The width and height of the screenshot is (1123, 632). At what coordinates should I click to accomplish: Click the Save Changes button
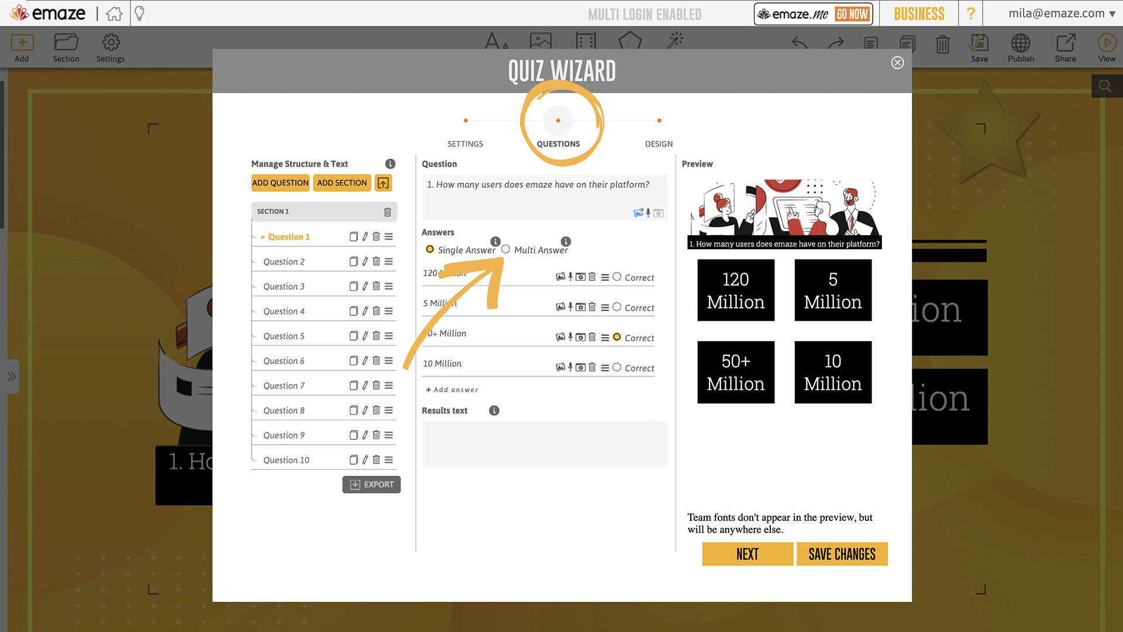842,554
